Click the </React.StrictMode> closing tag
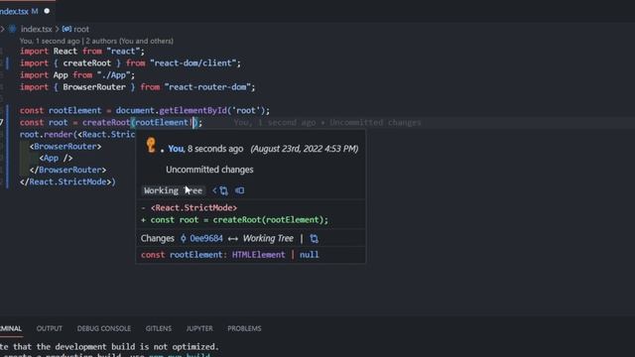635x357 pixels. click(65, 182)
